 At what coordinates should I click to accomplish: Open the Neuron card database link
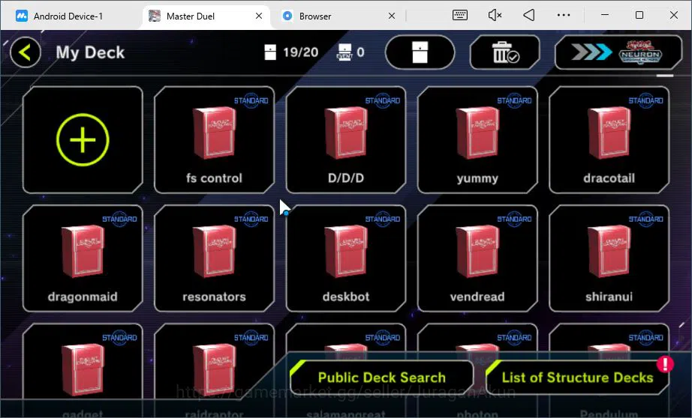click(x=618, y=52)
